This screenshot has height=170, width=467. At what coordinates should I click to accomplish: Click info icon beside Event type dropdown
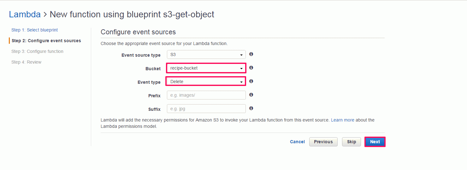click(251, 81)
